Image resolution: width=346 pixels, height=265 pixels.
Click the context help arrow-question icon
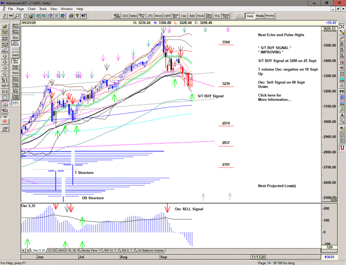pyautogui.click(x=83, y=16)
